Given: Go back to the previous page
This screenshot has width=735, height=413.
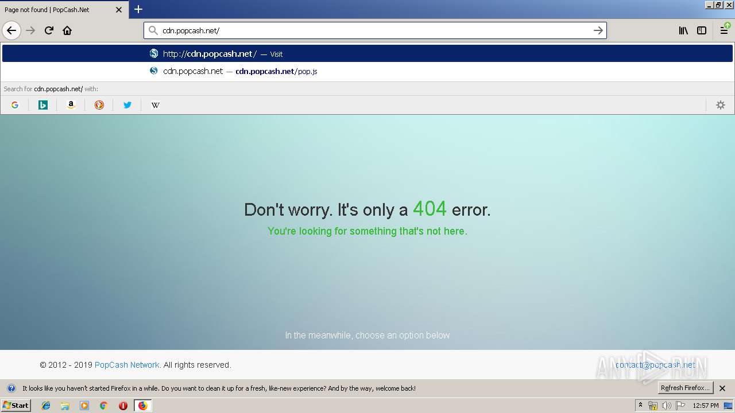Looking at the screenshot, I should [x=11, y=30].
